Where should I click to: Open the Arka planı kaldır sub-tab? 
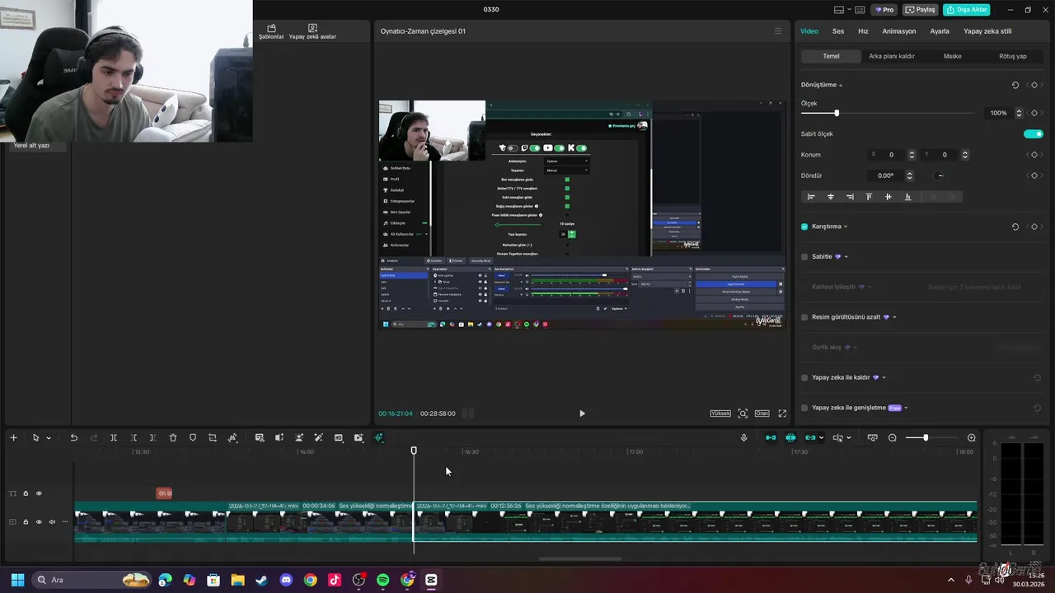892,56
